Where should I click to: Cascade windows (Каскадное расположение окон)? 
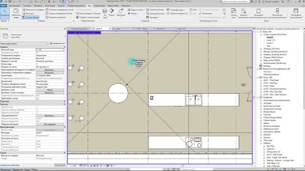[x=258, y=13]
